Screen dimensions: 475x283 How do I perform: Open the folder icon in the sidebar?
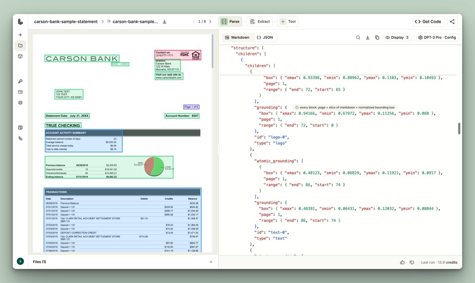point(20,46)
